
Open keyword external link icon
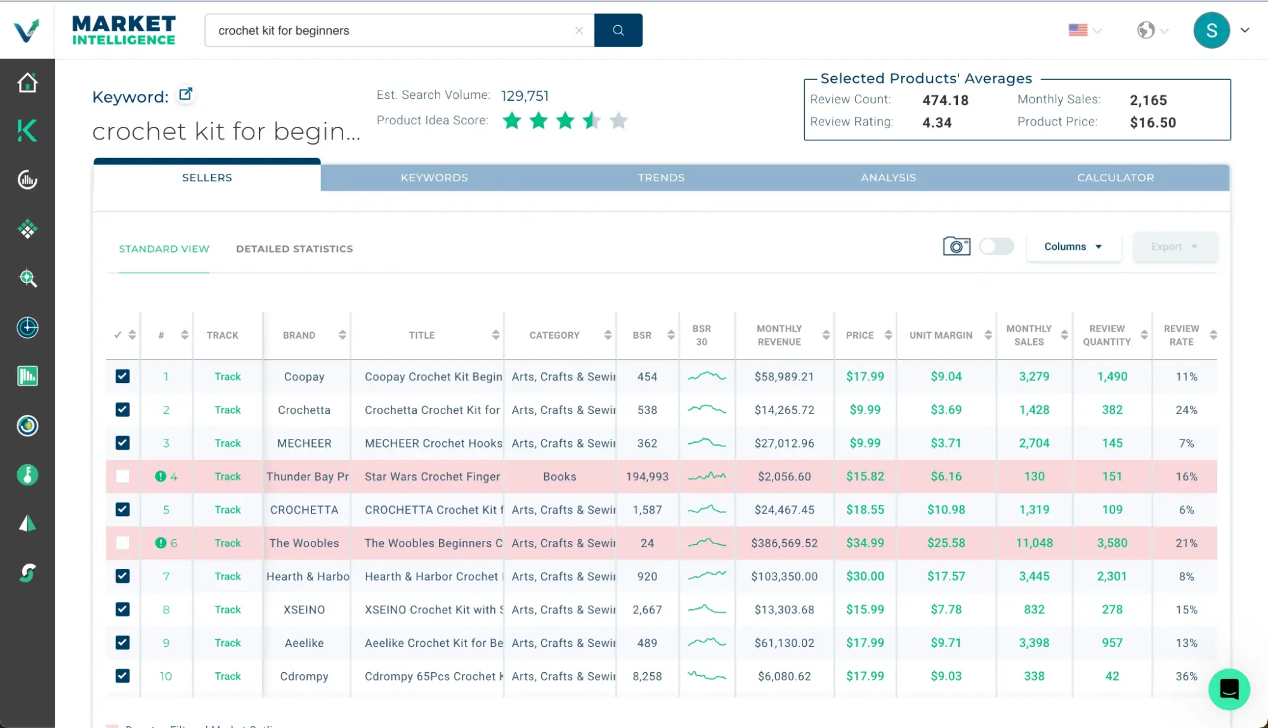(185, 94)
